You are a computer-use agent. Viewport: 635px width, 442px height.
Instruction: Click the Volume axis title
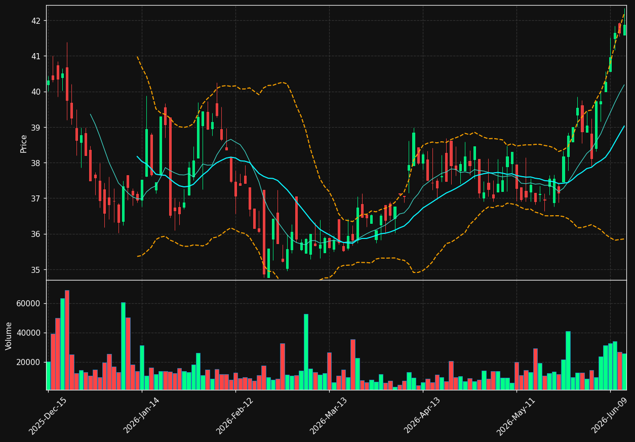point(9,336)
